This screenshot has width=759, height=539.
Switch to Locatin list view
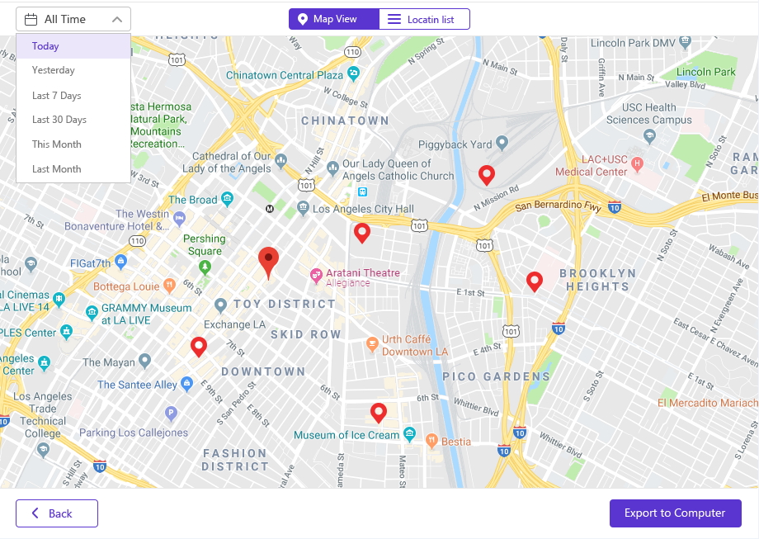click(424, 19)
